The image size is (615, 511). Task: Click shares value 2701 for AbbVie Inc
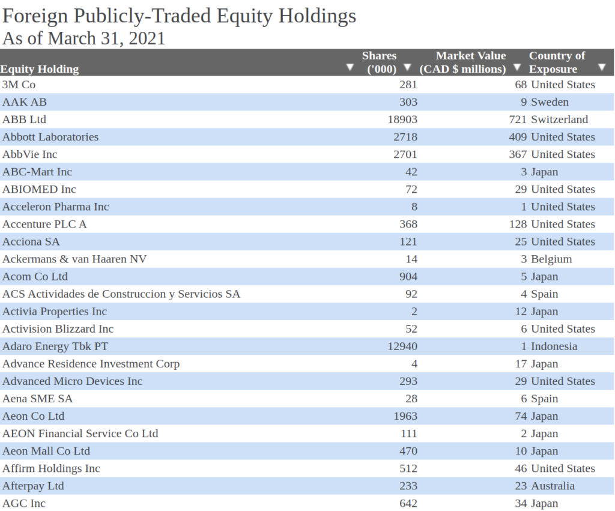(405, 154)
